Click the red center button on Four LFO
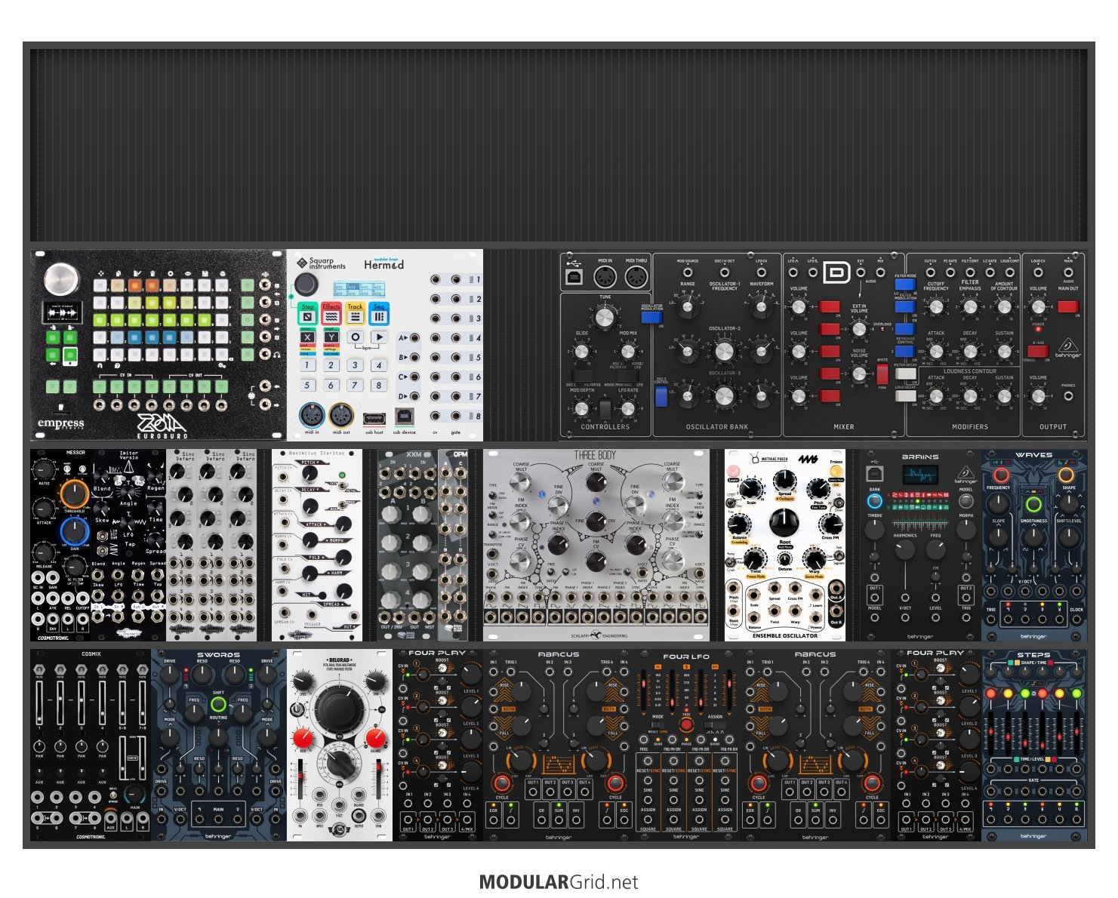Image resolution: width=1118 pixels, height=898 pixels. click(685, 724)
